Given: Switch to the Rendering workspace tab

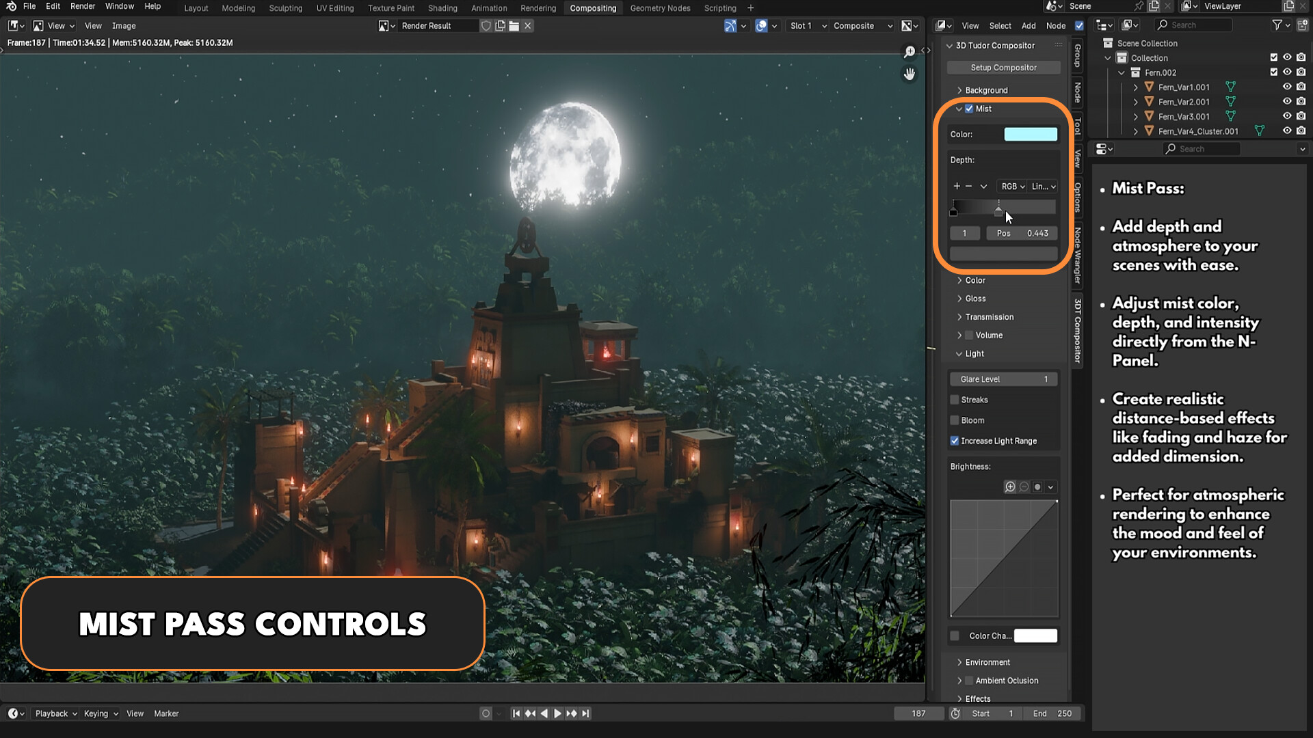Looking at the screenshot, I should click(538, 8).
